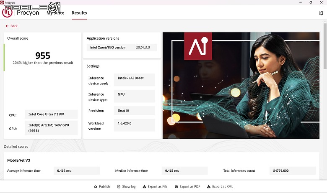327x193 pixels.
Task: Click the Show log document icon
Action: pyautogui.click(x=119, y=187)
